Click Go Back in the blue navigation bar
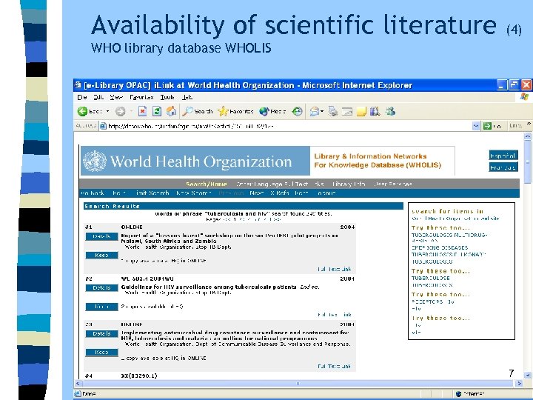533x400 pixels. [93, 193]
